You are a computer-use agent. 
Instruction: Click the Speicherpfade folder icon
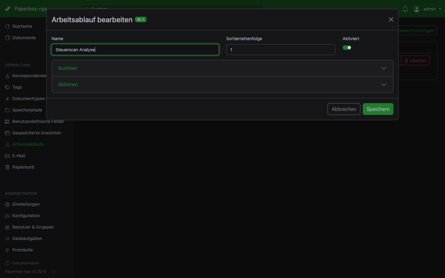click(7, 110)
